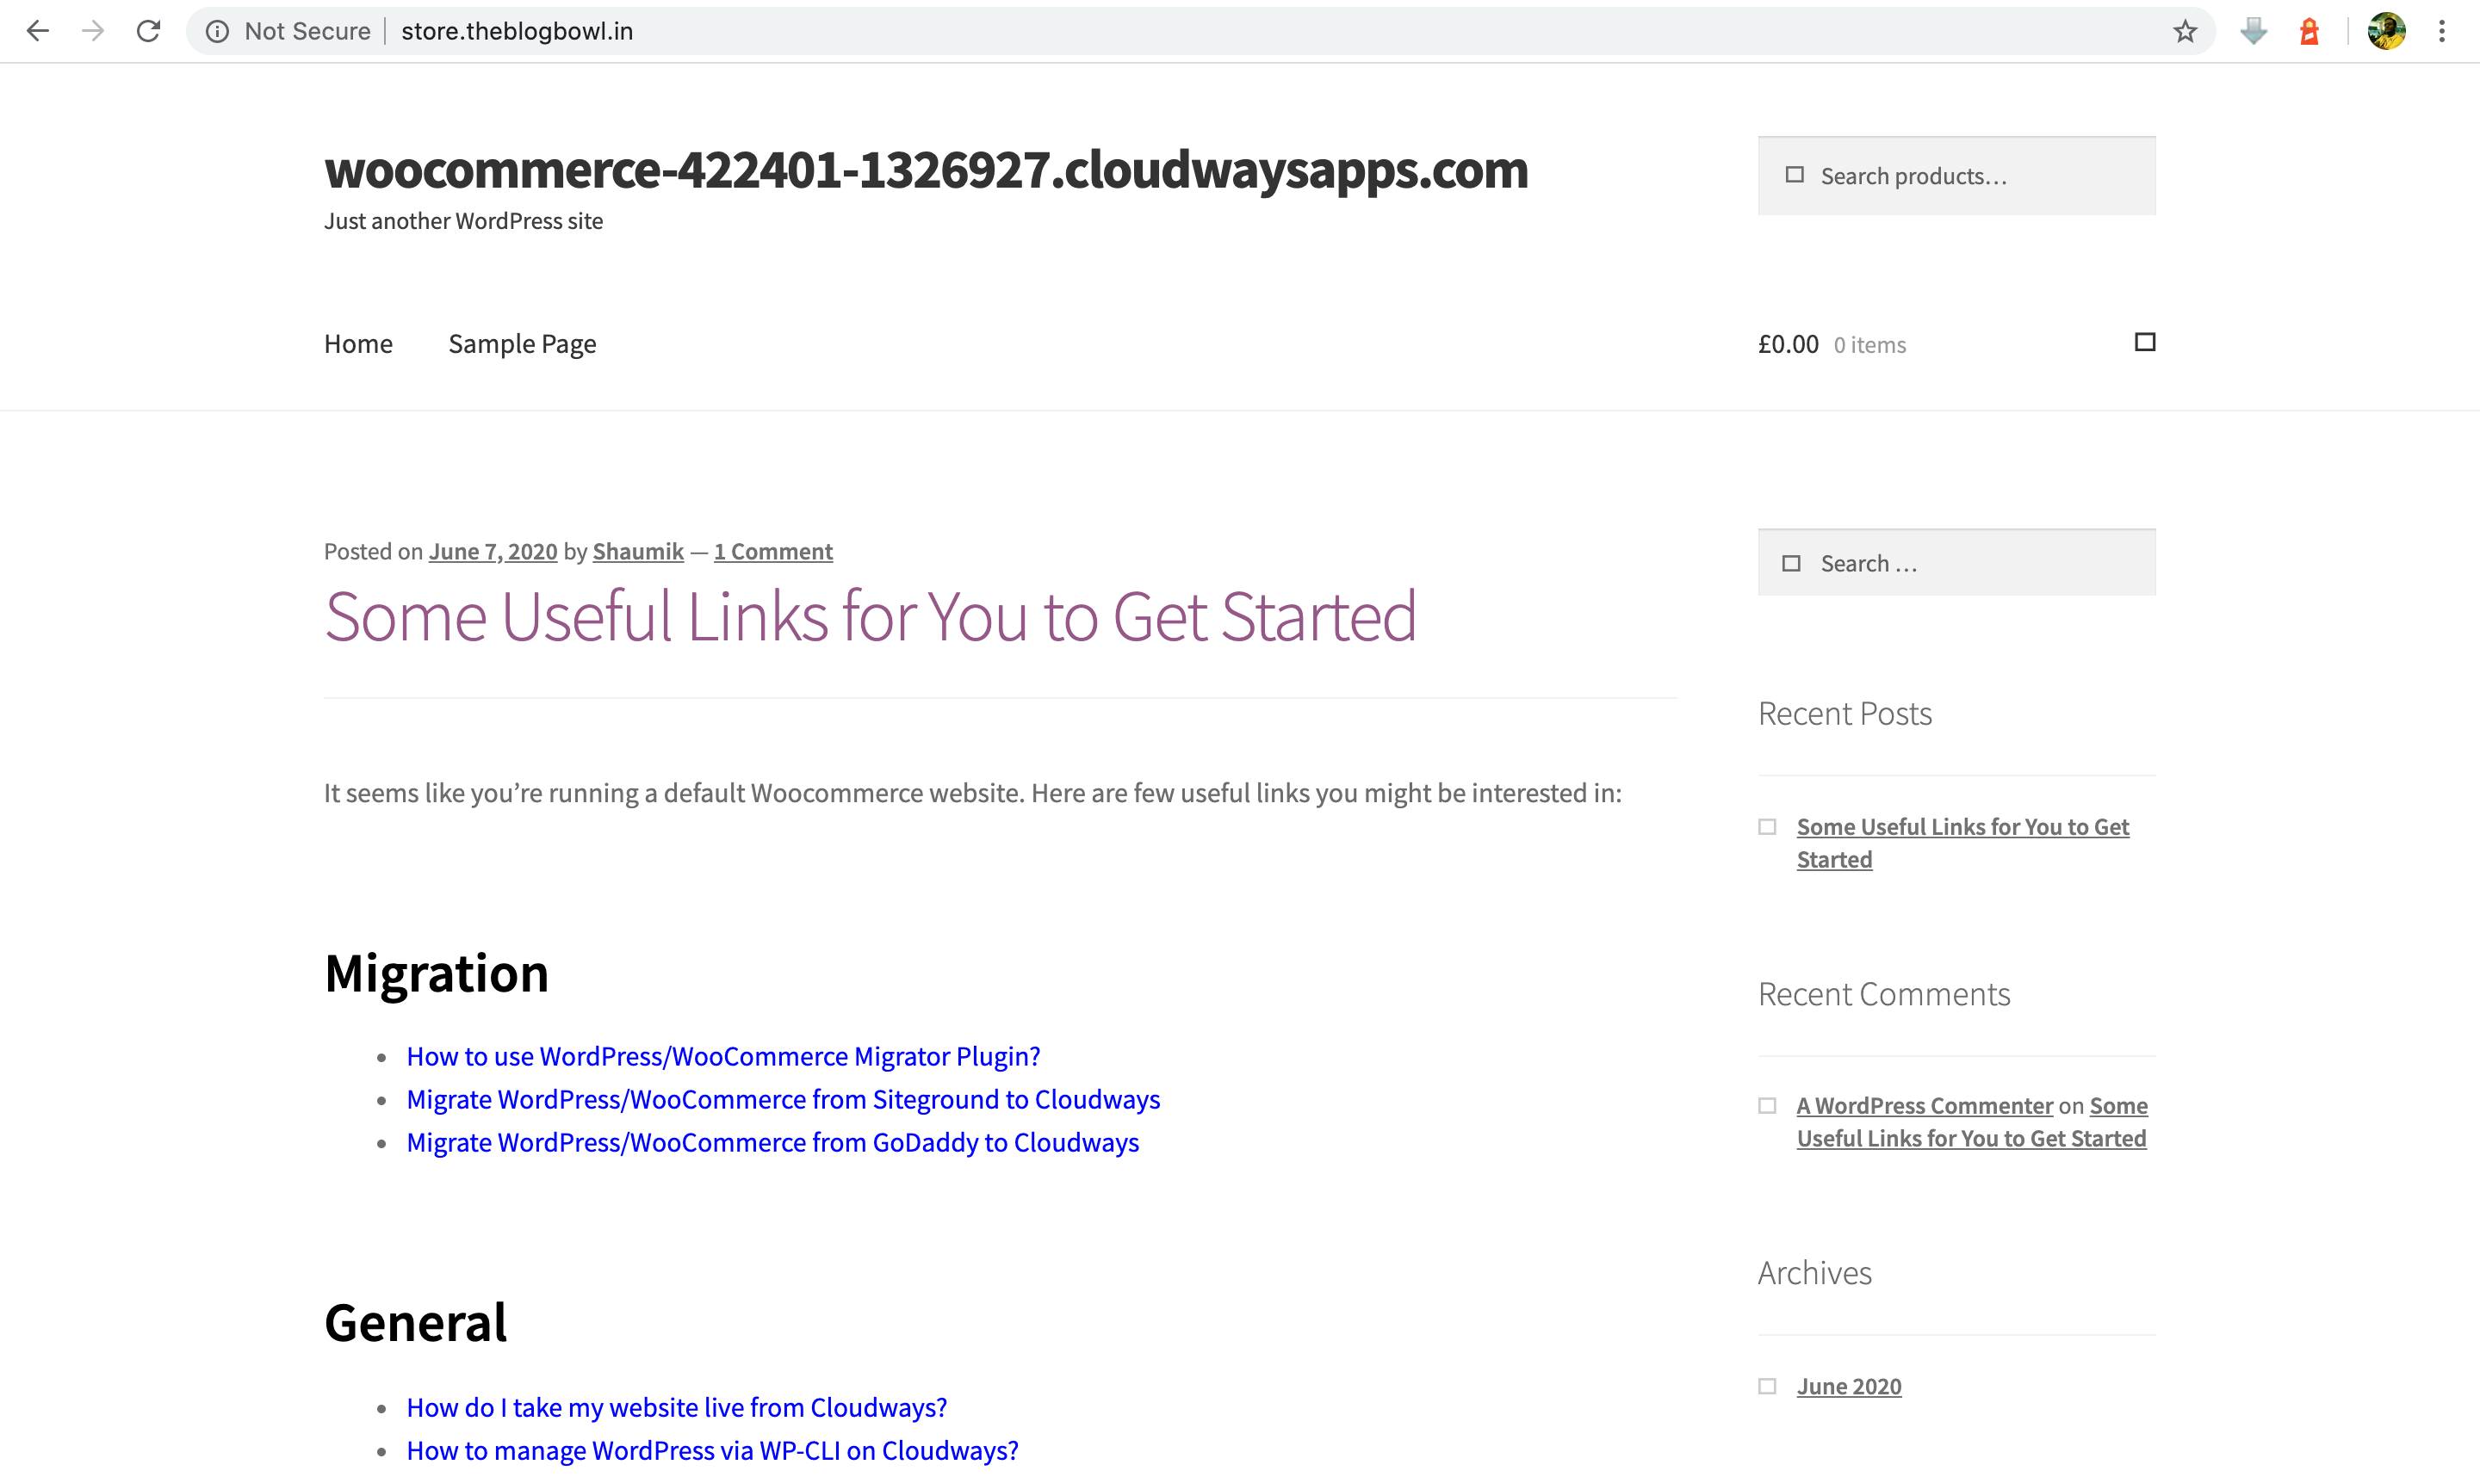Click the shopping cart basket icon
2480x1477 pixels.
click(x=2144, y=343)
